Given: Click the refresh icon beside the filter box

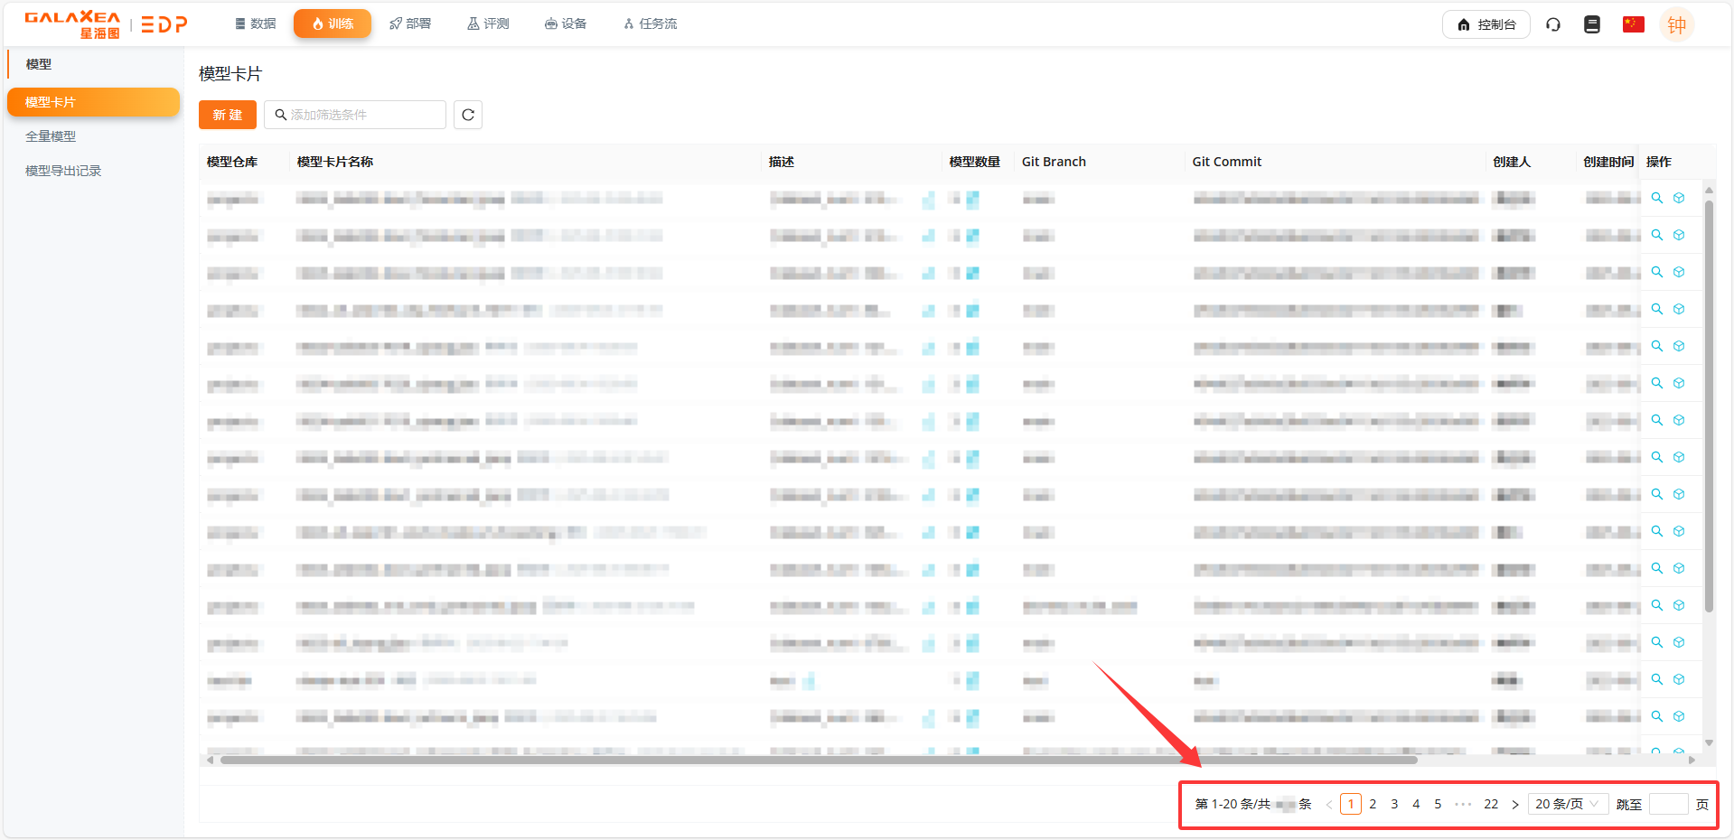Looking at the screenshot, I should pos(467,115).
